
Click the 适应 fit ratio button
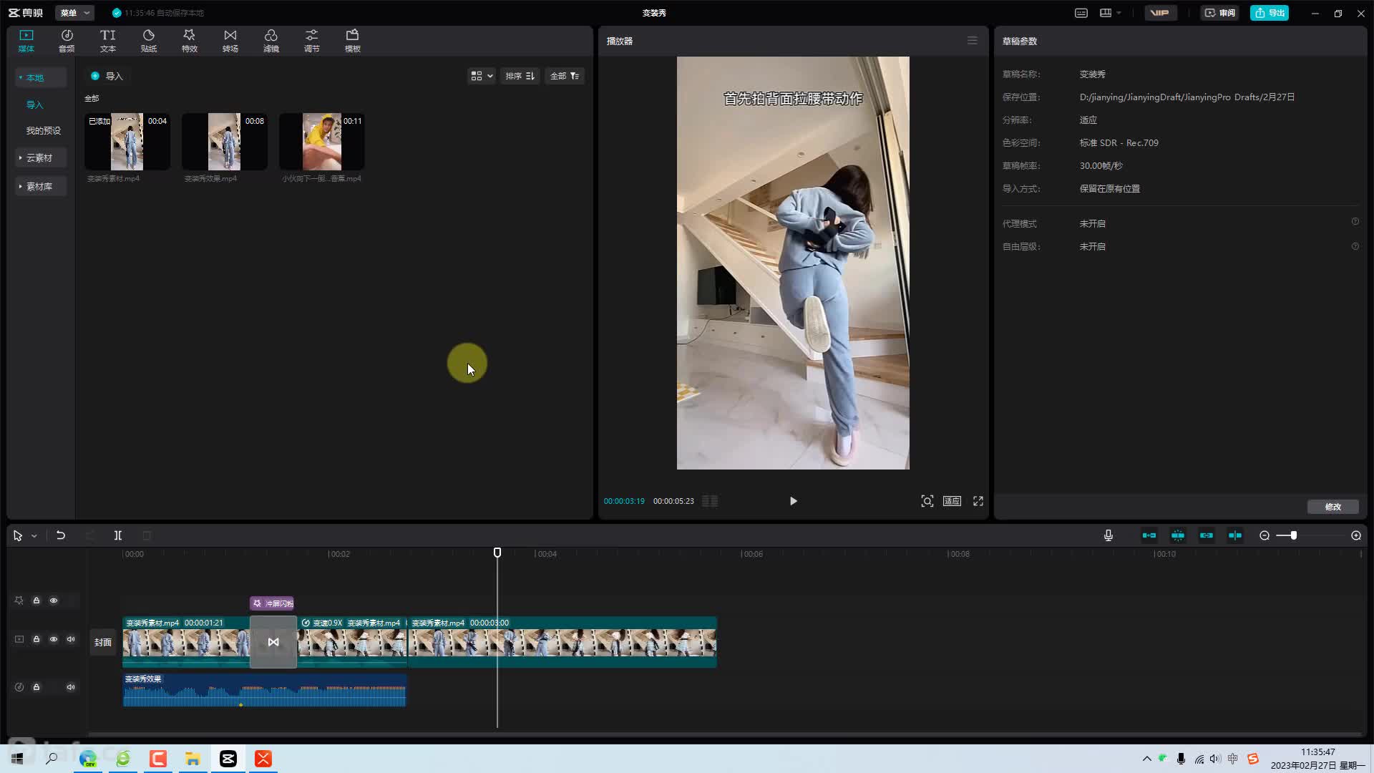point(952,501)
